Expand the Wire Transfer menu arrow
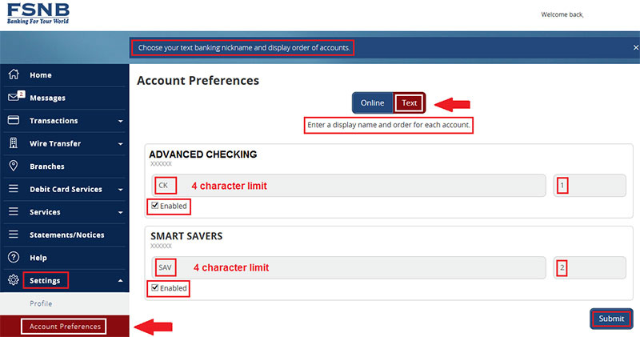This screenshot has height=337, width=640. point(121,144)
